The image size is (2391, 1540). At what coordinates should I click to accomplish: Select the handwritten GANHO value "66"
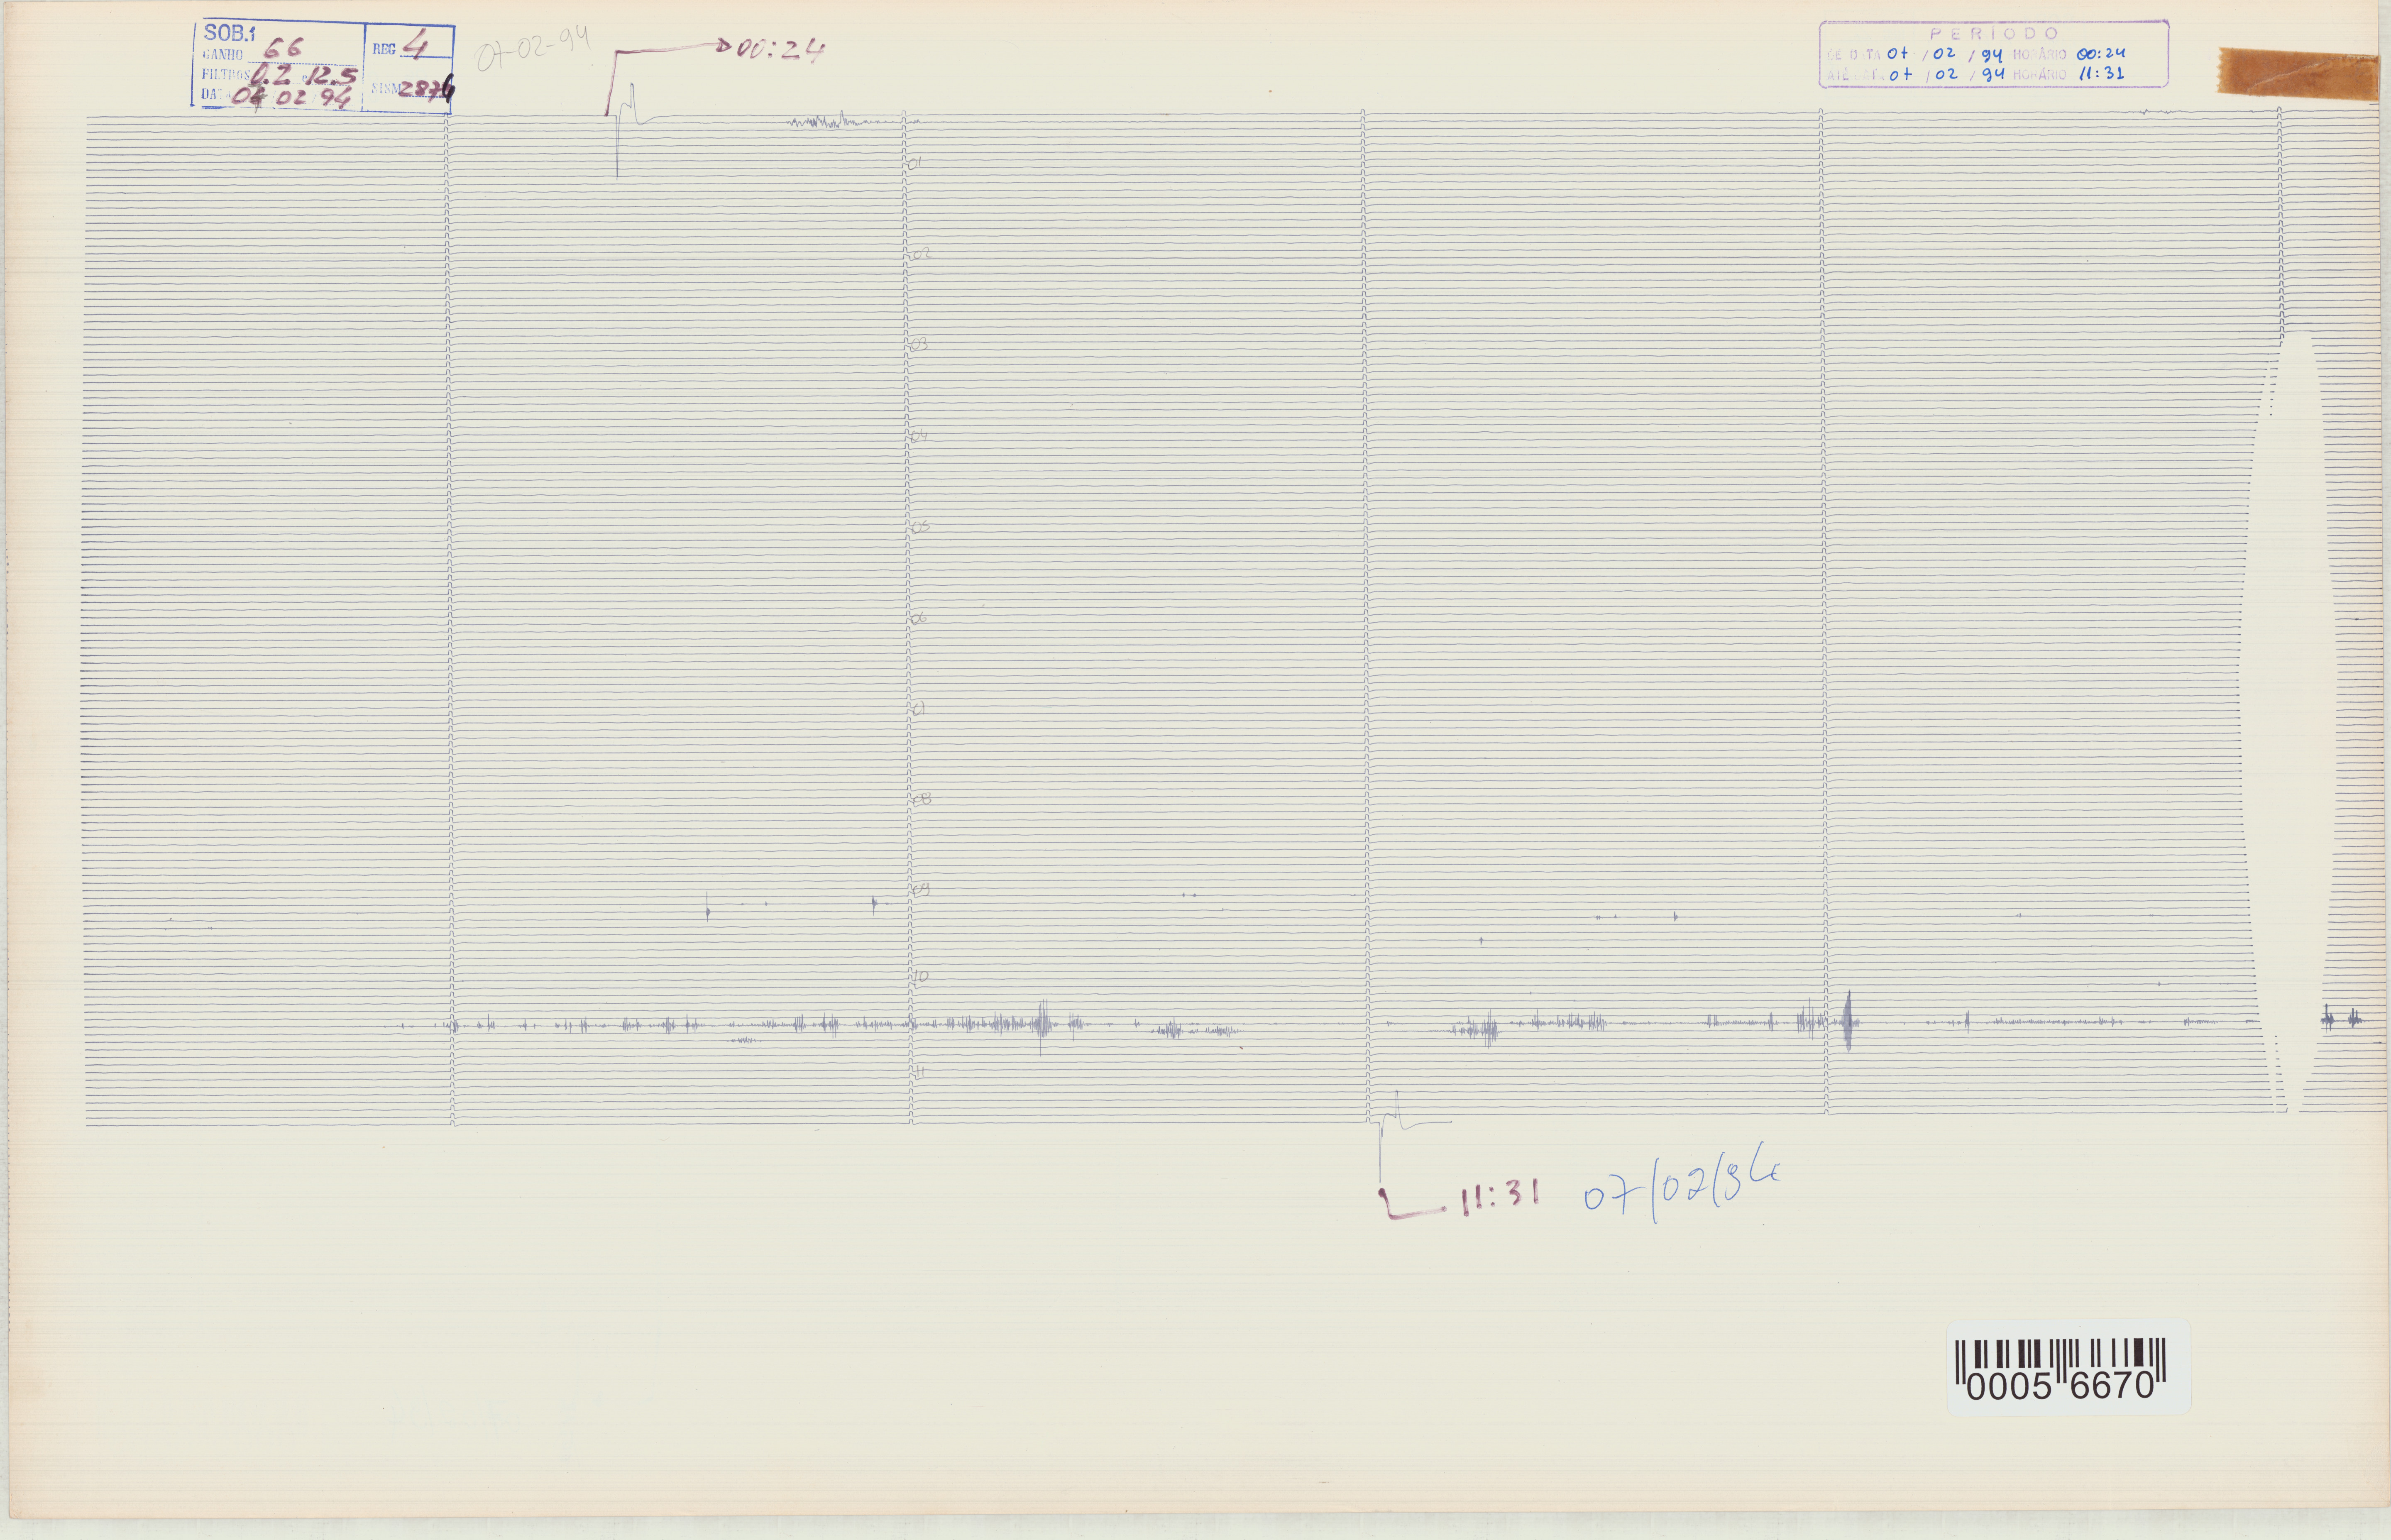tap(283, 48)
